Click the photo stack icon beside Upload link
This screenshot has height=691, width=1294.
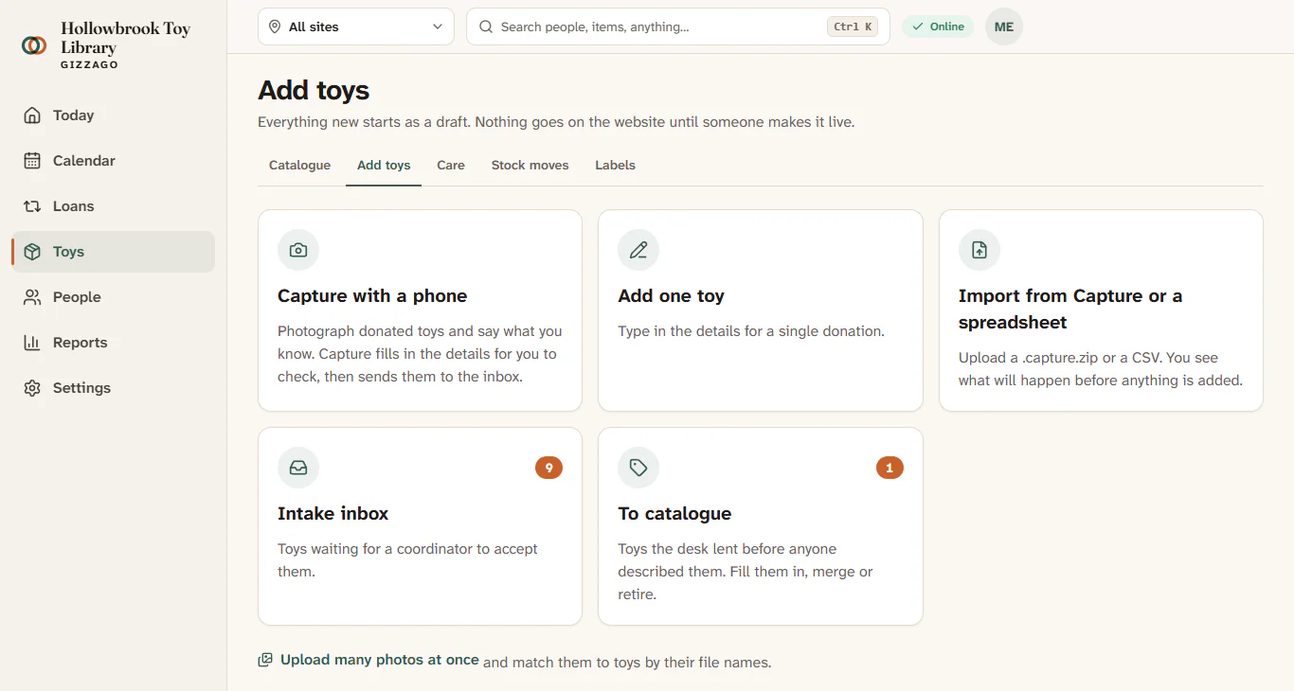pyautogui.click(x=265, y=660)
